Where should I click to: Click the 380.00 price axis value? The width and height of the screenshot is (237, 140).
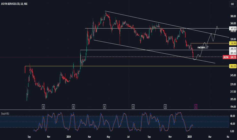point(233,16)
